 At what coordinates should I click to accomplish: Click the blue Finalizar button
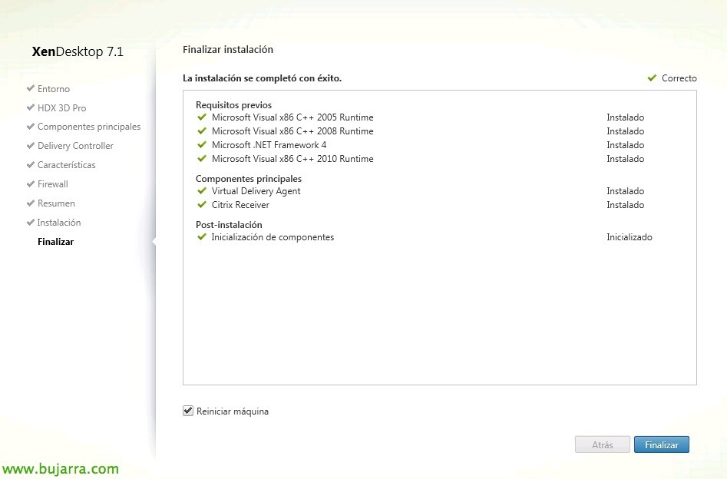pyautogui.click(x=662, y=444)
